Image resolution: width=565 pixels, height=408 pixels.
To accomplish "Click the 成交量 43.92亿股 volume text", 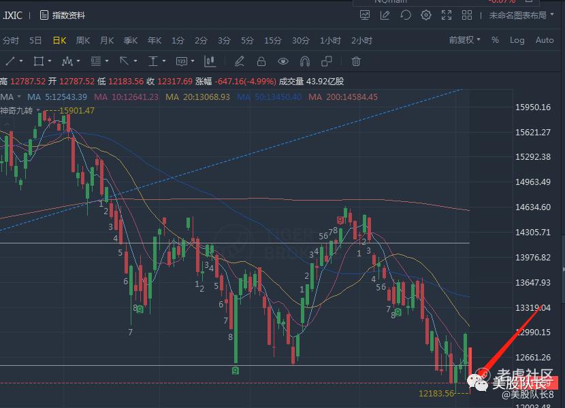I will point(311,82).
